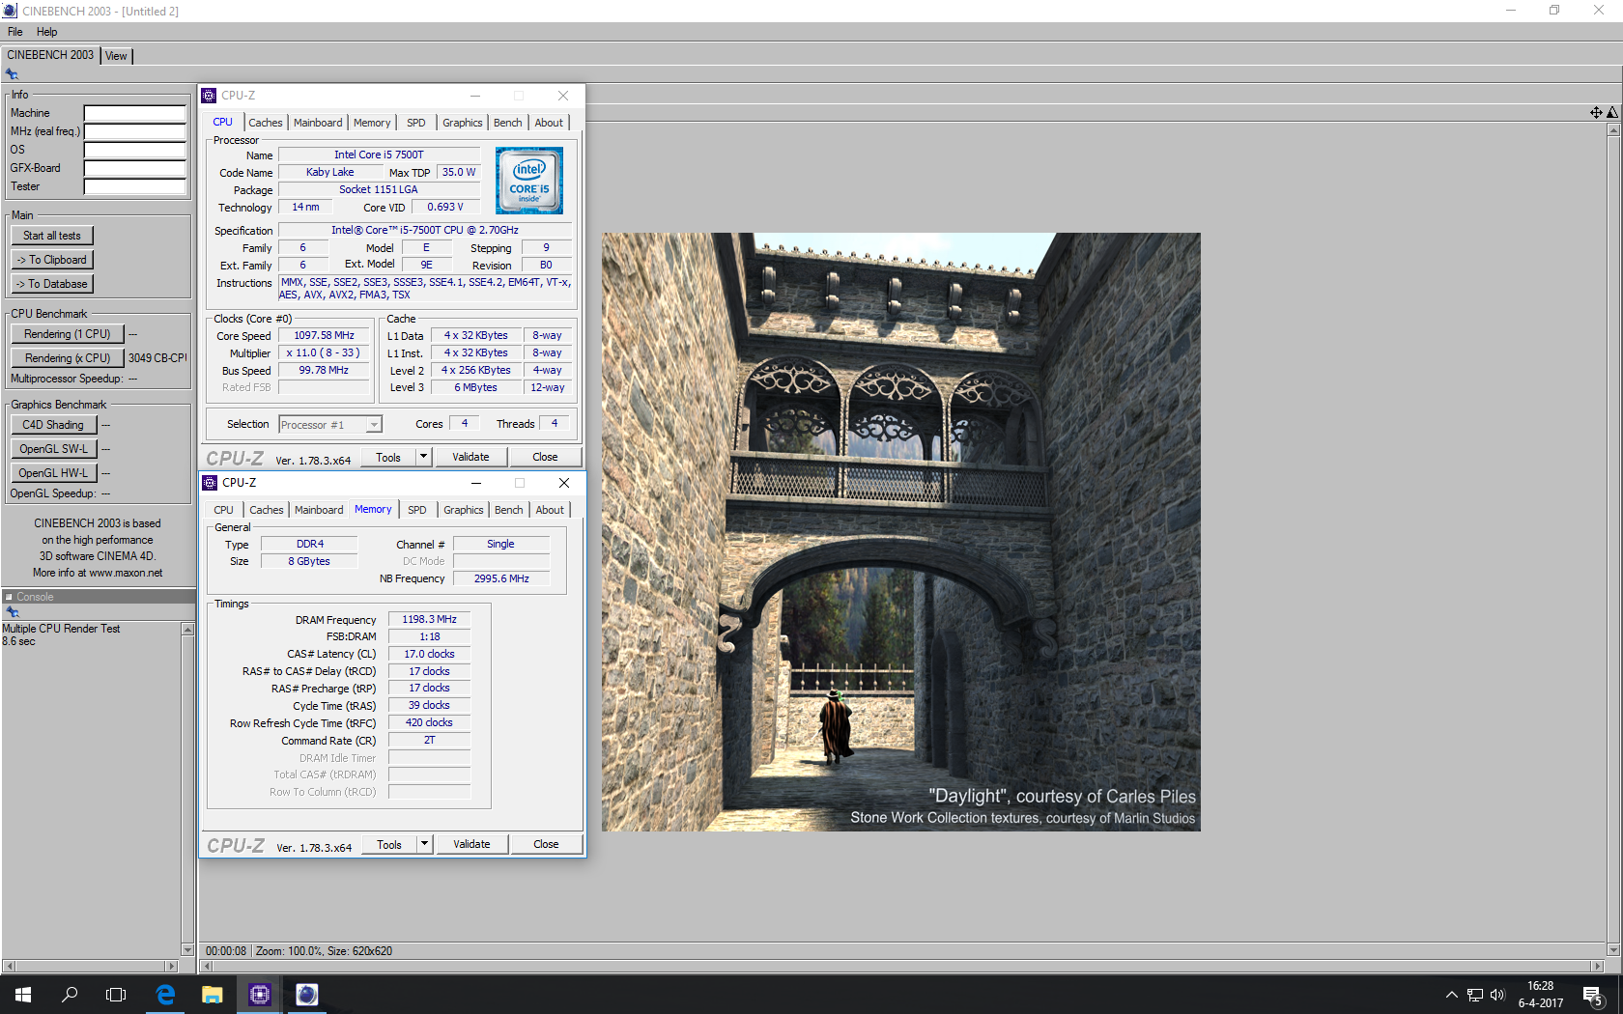
Task: Open the taskbar clock showing 16:28
Action: 1540,995
